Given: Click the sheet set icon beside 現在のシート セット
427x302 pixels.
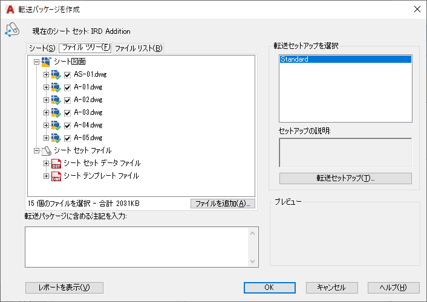Looking at the screenshot, I should (x=12, y=30).
